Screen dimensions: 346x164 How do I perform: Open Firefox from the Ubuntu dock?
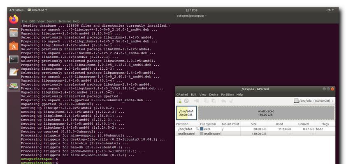[x=14, y=20]
